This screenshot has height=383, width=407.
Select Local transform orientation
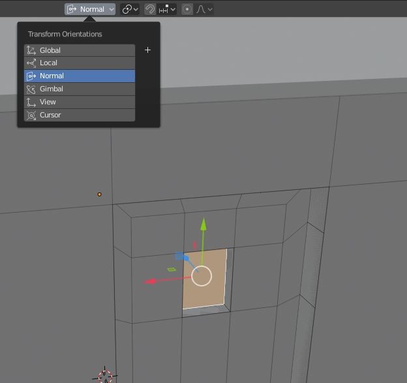[x=80, y=63]
